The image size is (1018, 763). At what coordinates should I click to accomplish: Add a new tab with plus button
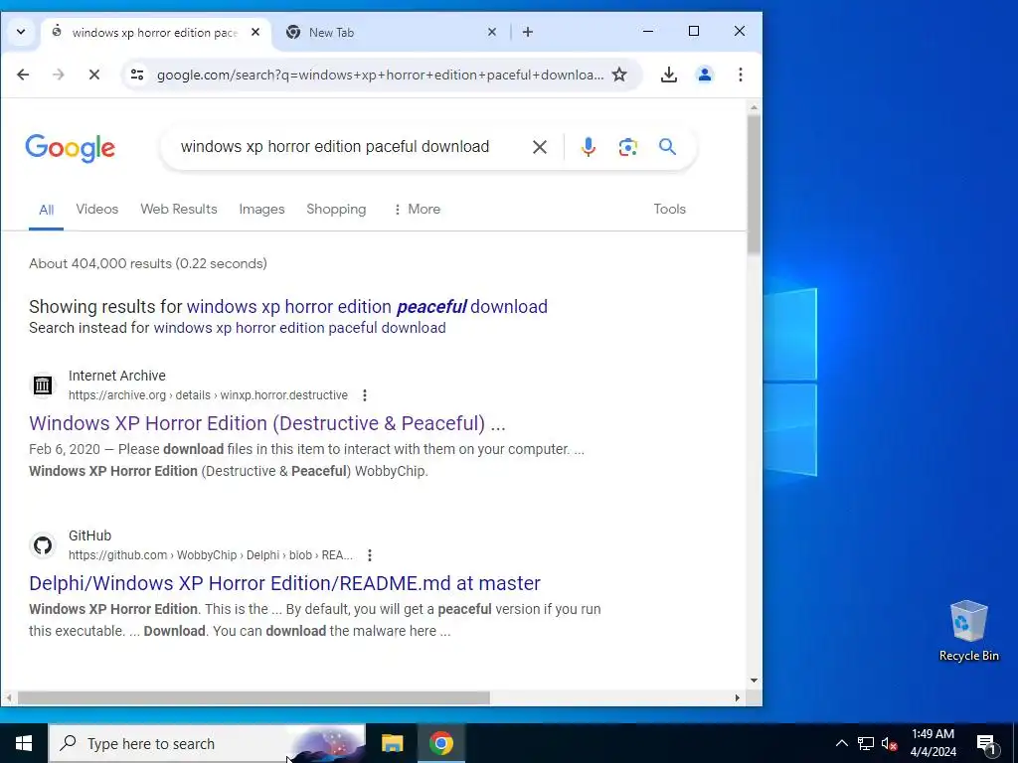[528, 32]
